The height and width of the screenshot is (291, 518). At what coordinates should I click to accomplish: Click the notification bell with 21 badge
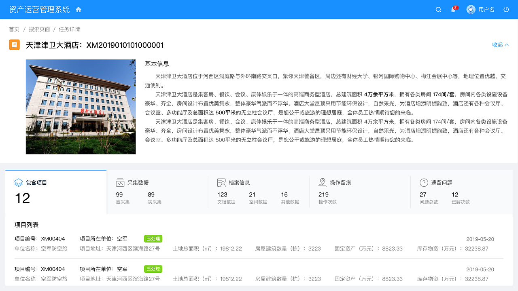click(453, 9)
